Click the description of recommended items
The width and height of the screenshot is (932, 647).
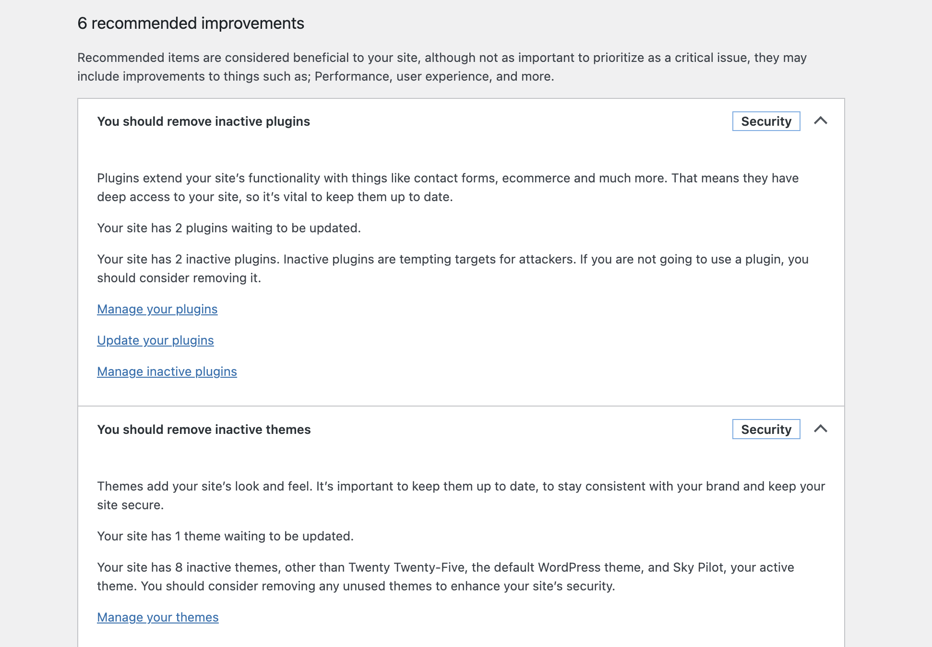point(442,66)
